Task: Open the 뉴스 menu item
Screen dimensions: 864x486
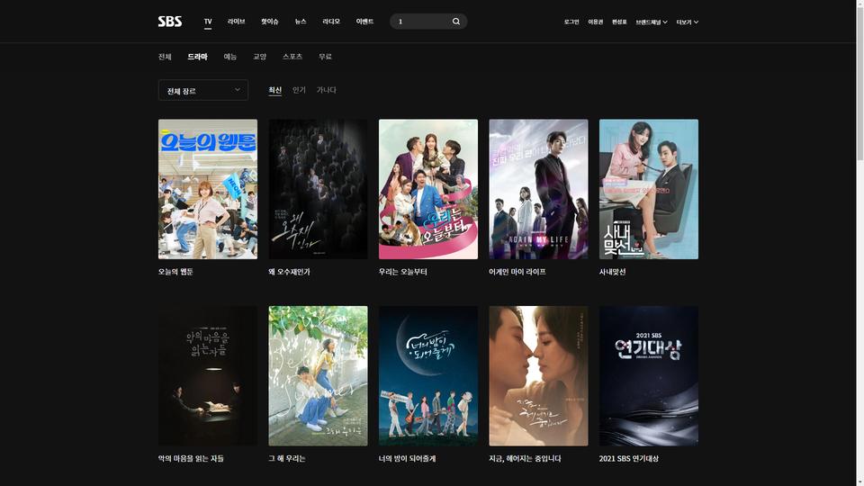Action: [301, 22]
